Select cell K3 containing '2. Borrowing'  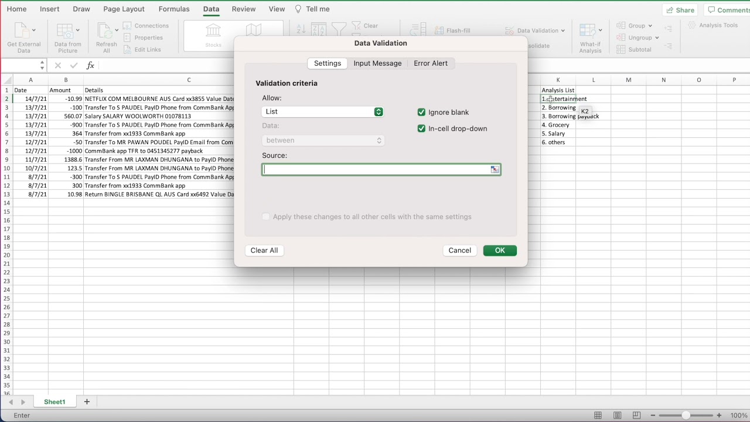pyautogui.click(x=558, y=108)
